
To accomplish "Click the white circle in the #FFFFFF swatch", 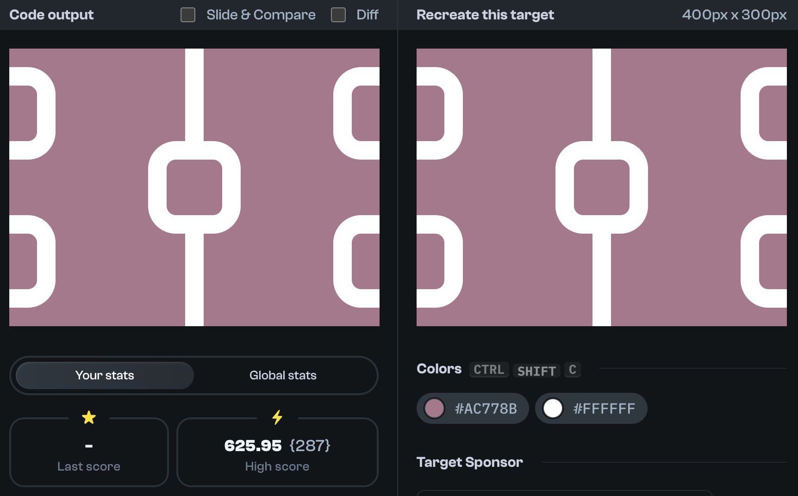I will [x=553, y=409].
